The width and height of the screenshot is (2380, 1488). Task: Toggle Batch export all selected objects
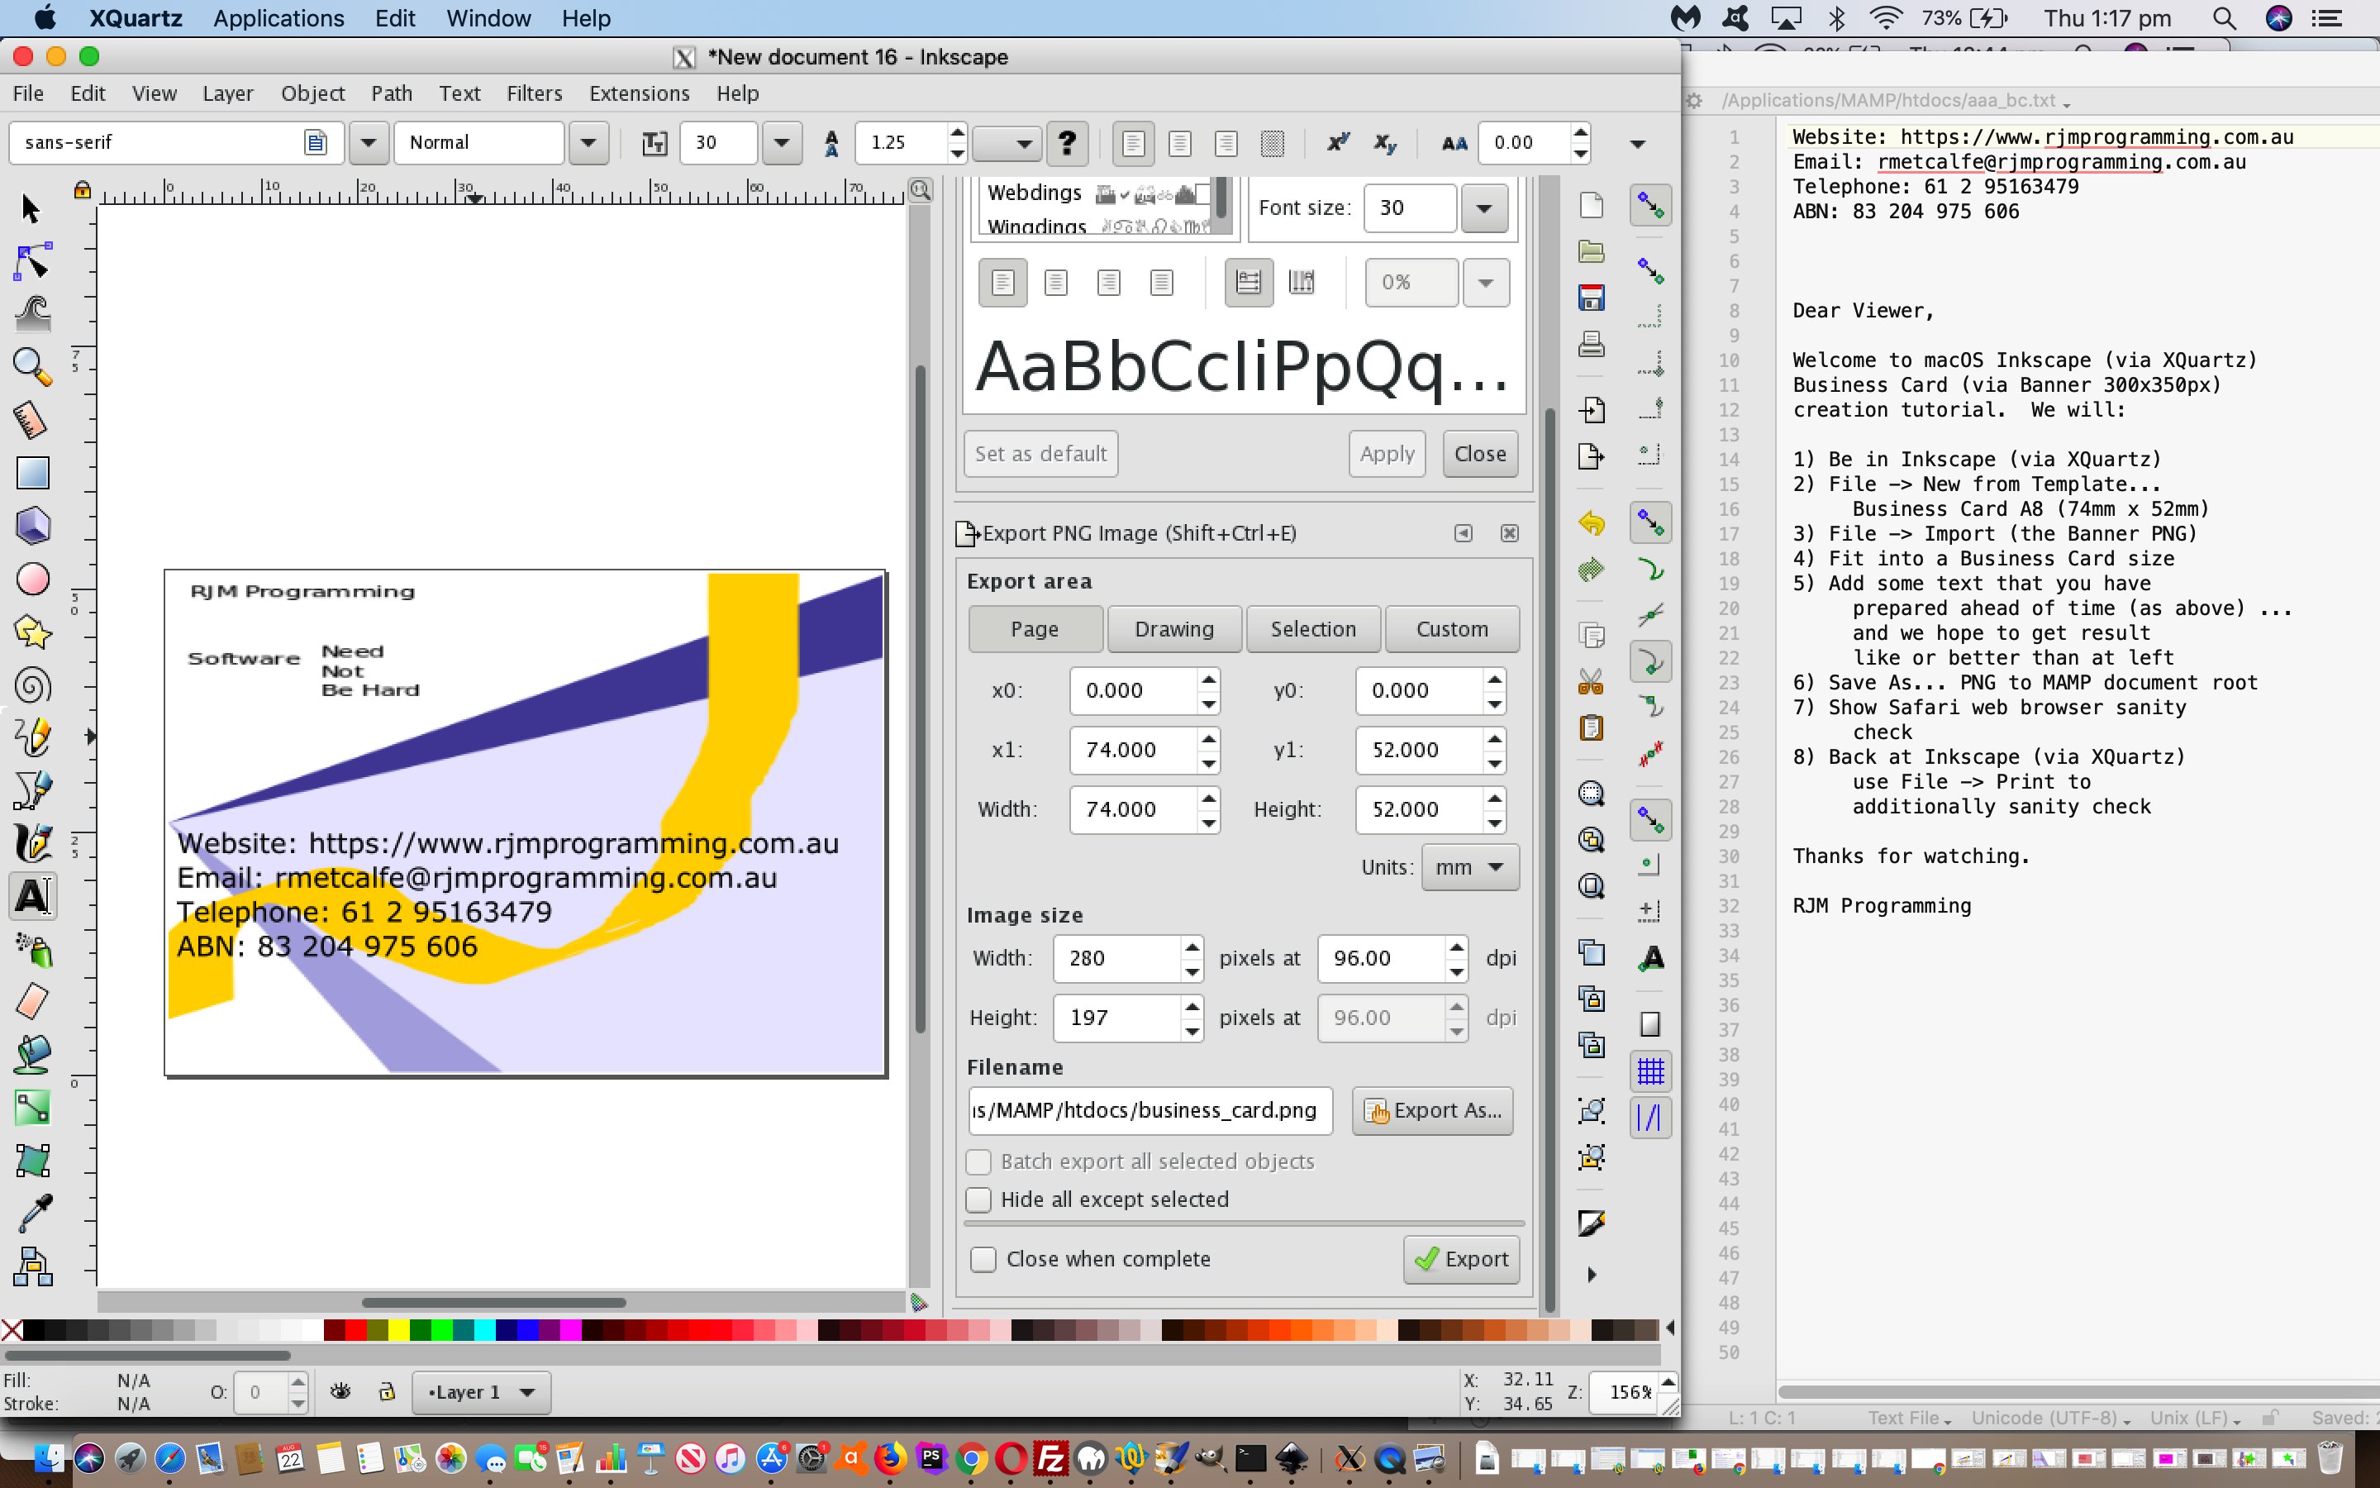tap(980, 1161)
